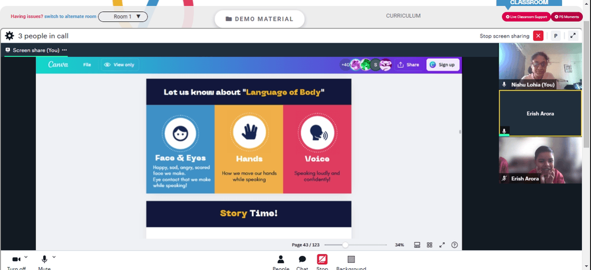This screenshot has width=591, height=270.
Task: Click the S collaborator avatar
Action: 375,65
